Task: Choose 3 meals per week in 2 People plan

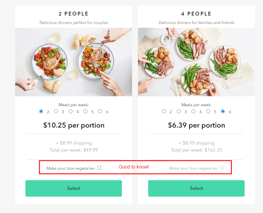Action: (x=56, y=111)
